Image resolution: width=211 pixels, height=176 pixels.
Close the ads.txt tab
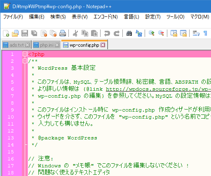click(x=28, y=45)
